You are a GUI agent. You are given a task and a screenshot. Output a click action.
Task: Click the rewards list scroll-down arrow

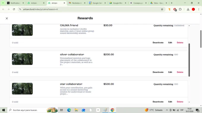tap(189, 102)
